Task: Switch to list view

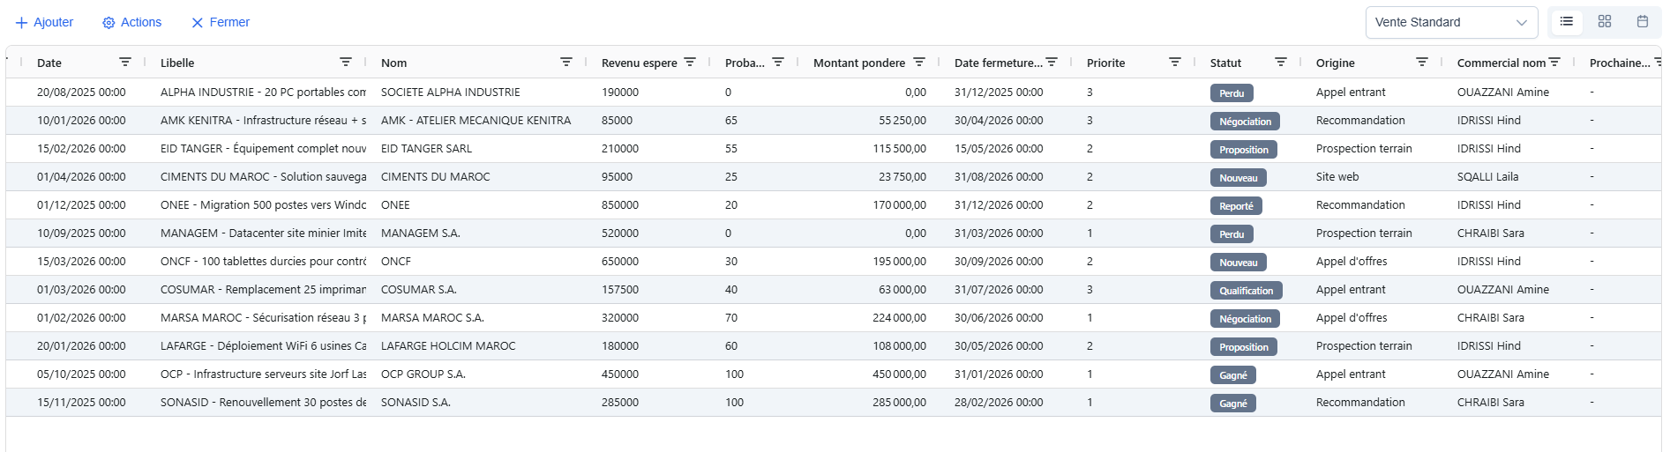Action: click(1567, 22)
